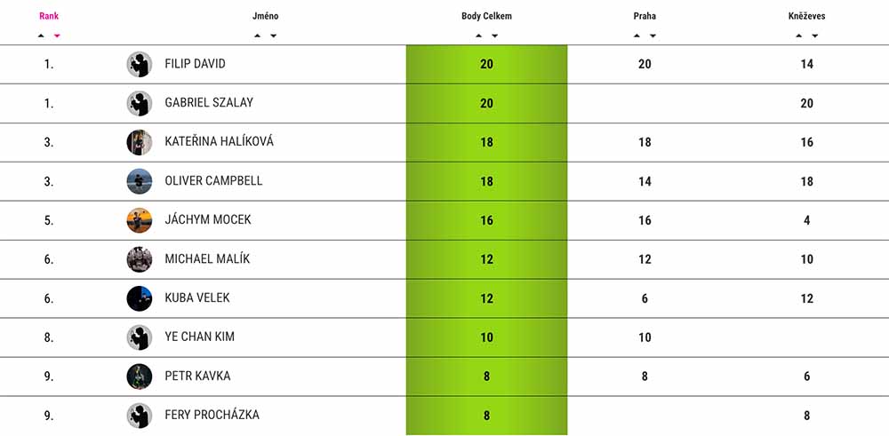Open Kateřina Halíková's avatar photo
The height and width of the screenshot is (436, 889).
tap(140, 142)
